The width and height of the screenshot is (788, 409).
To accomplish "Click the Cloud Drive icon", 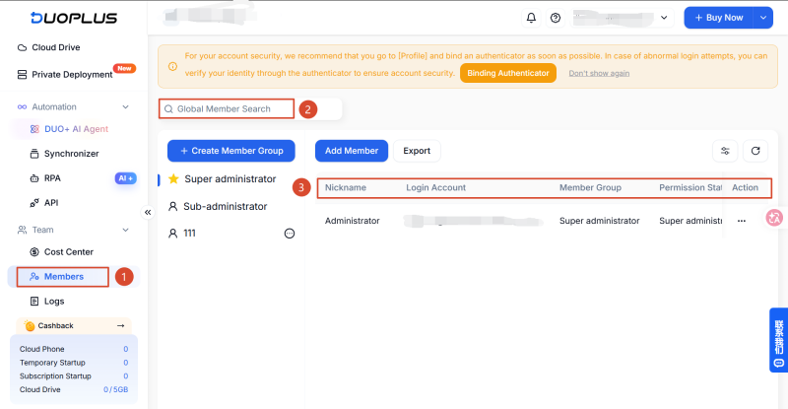I will click(22, 47).
